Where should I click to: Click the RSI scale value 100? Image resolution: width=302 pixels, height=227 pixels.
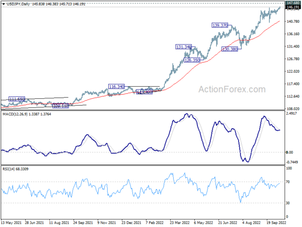tap(289, 168)
